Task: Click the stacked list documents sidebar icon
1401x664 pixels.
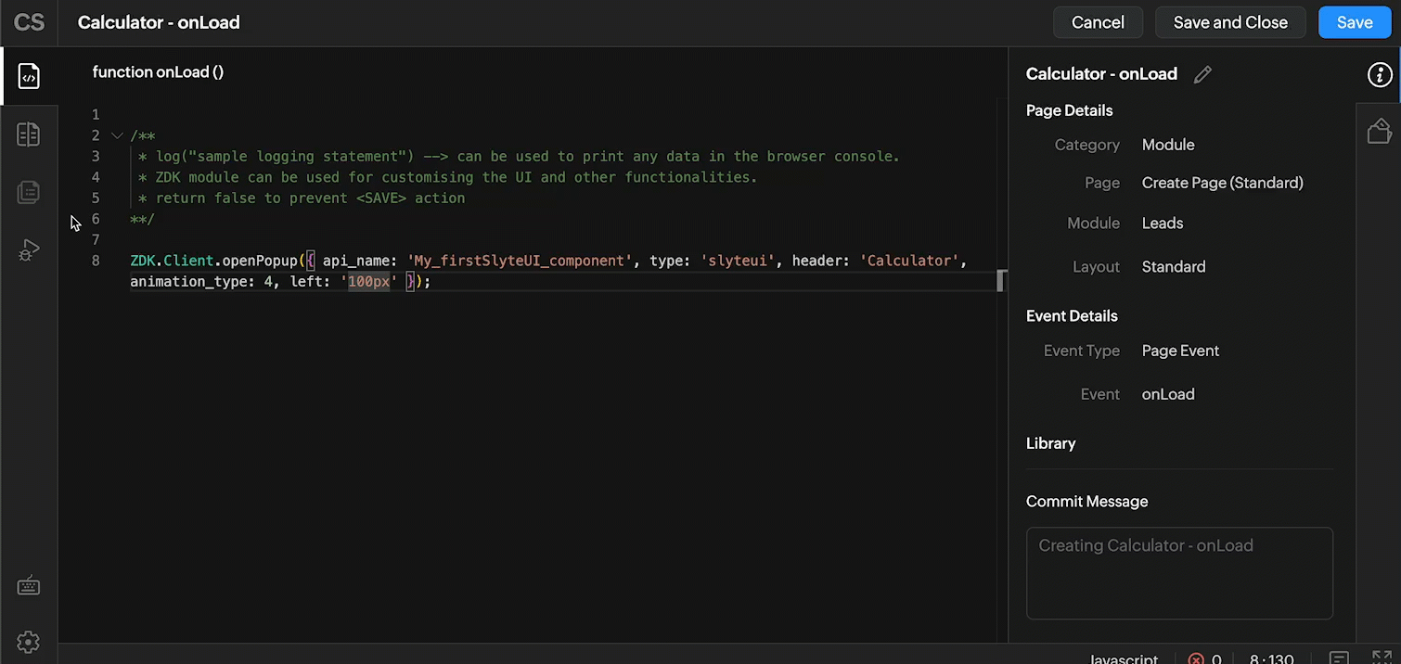Action: tap(29, 192)
